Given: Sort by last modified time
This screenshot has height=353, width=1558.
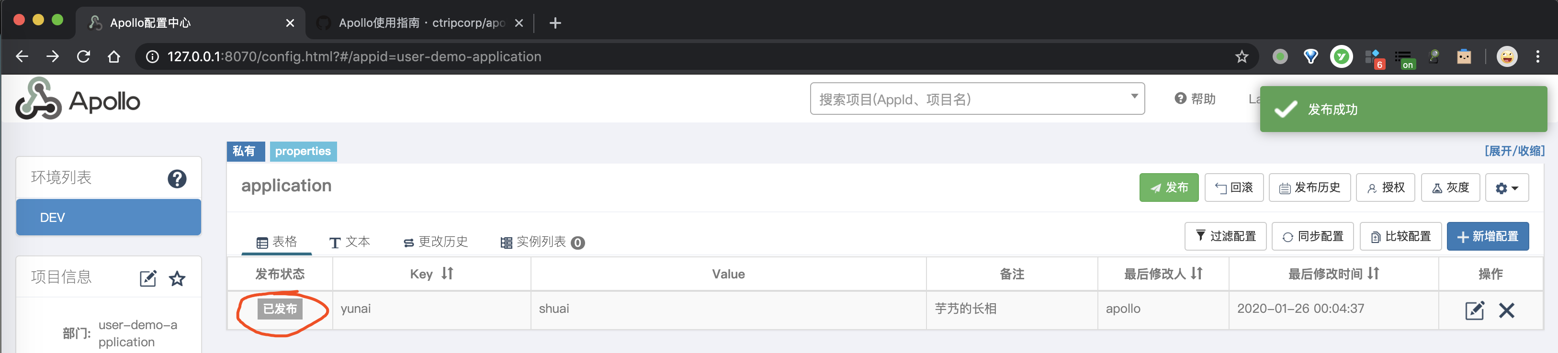Looking at the screenshot, I should coord(1373,274).
